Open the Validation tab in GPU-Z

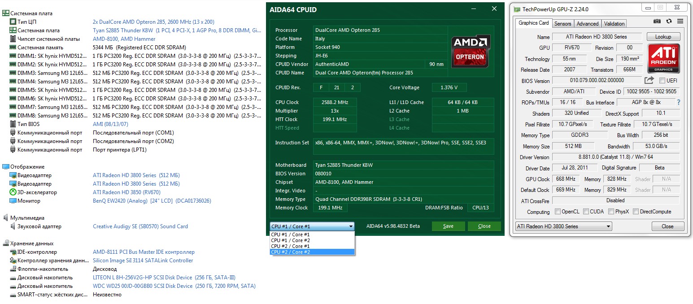pyautogui.click(x=614, y=24)
